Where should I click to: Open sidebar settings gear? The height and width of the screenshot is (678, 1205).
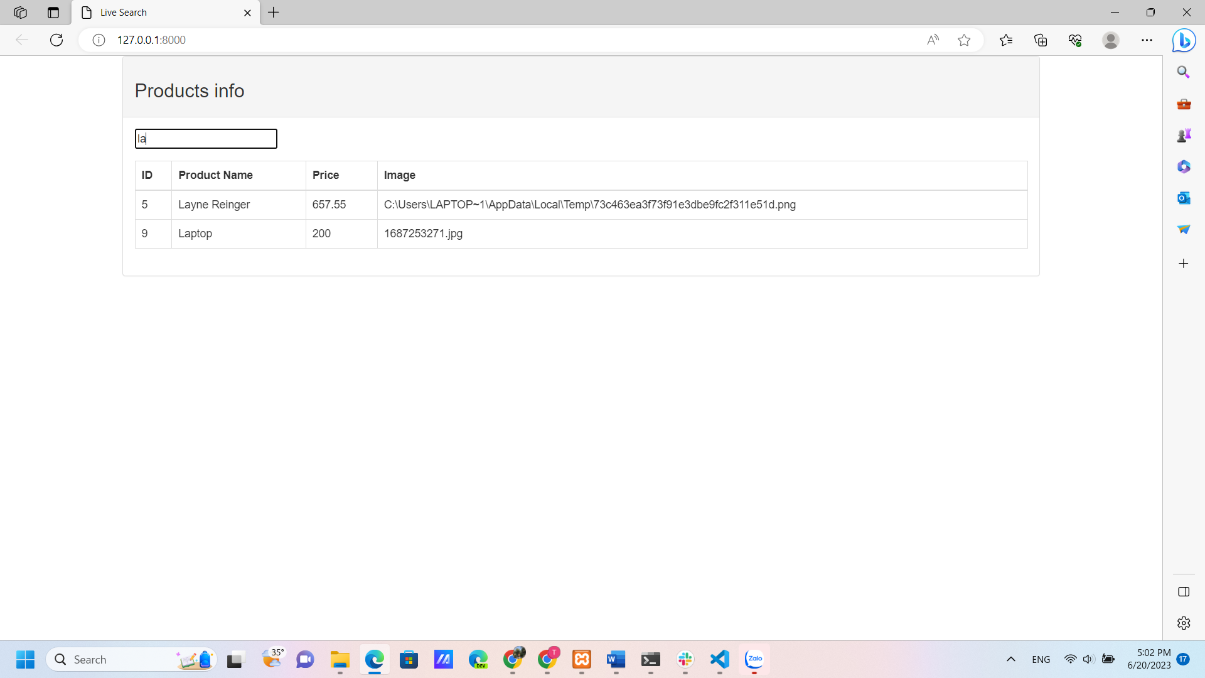1184,623
